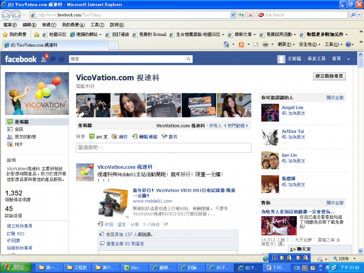Click the RSS feeds icon
The height and width of the screenshot is (273, 364).
(241, 44)
